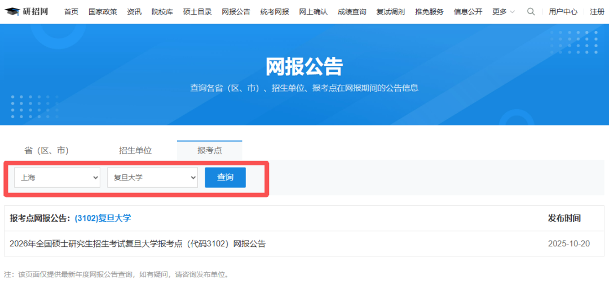Open the 上海 province dropdown
The width and height of the screenshot is (609, 284).
coord(57,178)
